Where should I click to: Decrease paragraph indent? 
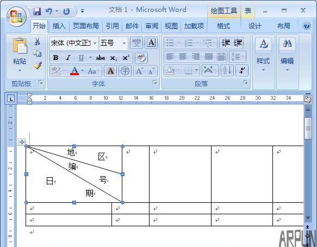(x=226, y=43)
